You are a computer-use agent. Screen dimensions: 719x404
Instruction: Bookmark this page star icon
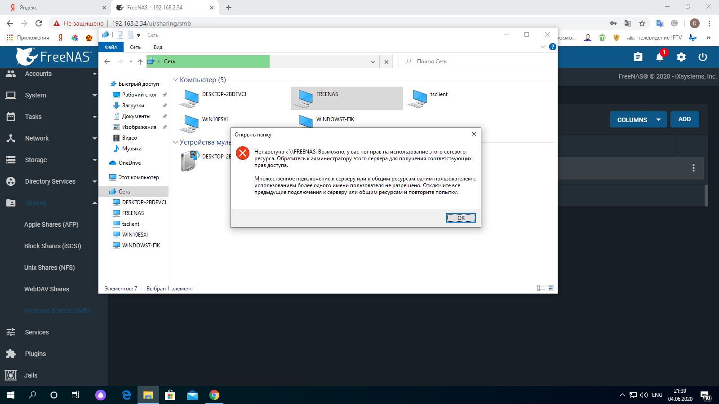pos(642,23)
